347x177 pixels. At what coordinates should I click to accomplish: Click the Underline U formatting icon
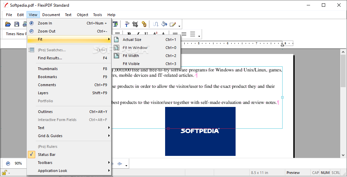pos(146,34)
